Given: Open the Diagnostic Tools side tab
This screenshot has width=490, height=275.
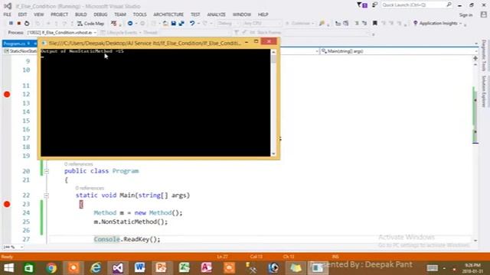Looking at the screenshot, I should coord(484,56).
